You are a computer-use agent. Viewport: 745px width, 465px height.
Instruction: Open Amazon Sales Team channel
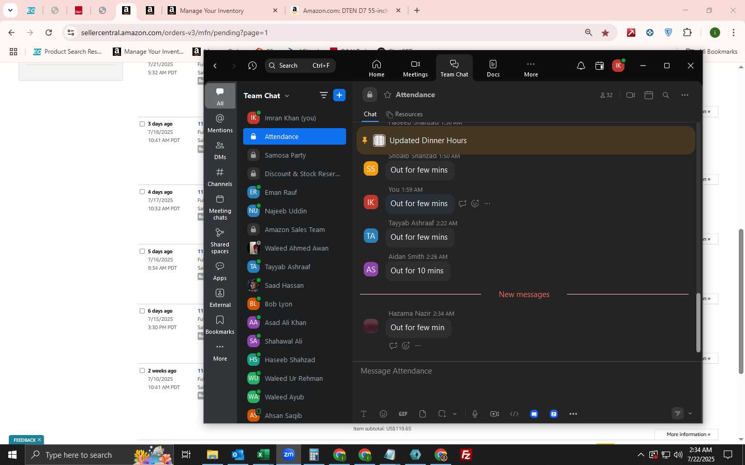[294, 229]
